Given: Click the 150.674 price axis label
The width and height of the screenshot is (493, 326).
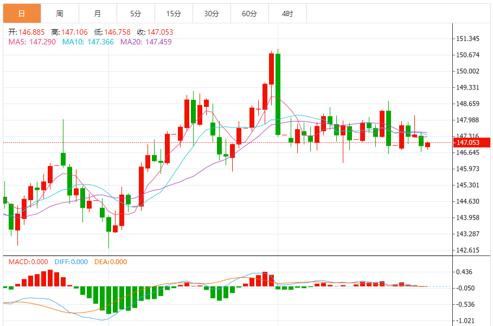Looking at the screenshot, I should (x=468, y=55).
